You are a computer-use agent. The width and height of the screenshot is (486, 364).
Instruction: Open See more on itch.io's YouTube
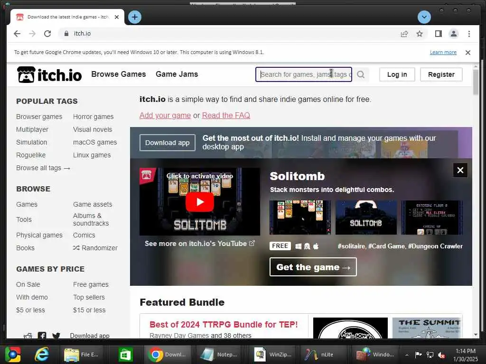click(x=200, y=244)
